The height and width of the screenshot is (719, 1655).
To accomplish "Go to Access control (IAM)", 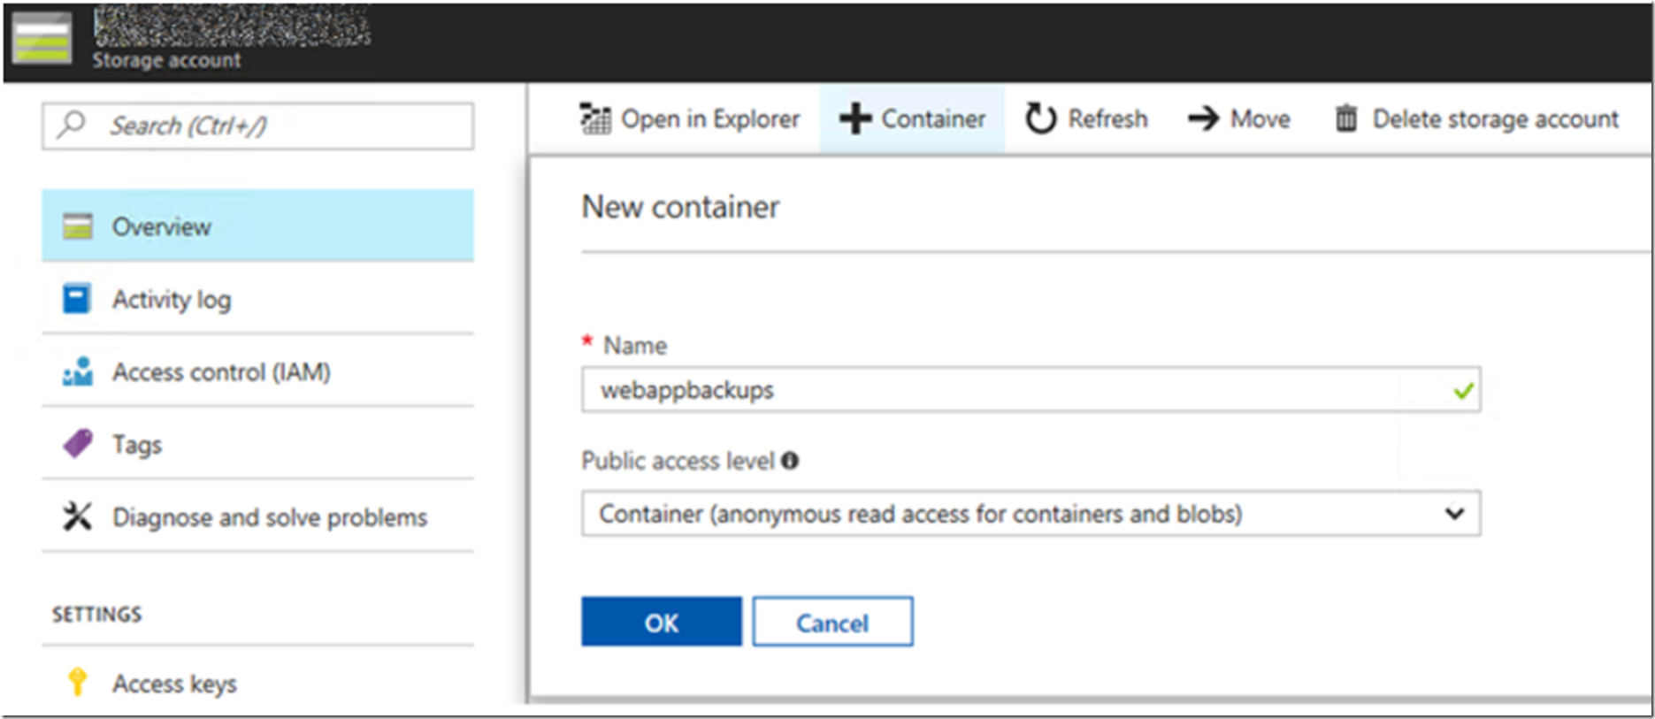I will (x=257, y=371).
